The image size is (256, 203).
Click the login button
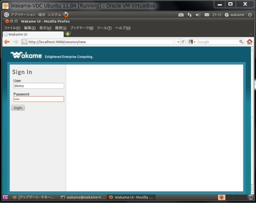click(x=18, y=108)
